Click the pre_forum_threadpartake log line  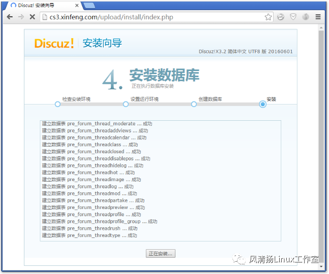click(x=94, y=200)
